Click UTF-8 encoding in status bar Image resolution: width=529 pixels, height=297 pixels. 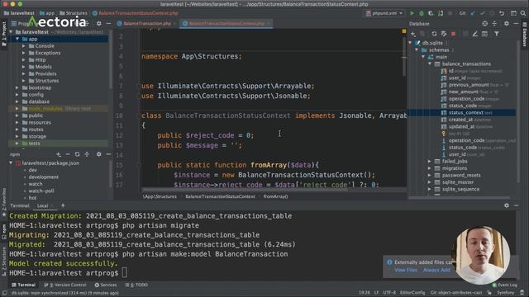(389, 293)
